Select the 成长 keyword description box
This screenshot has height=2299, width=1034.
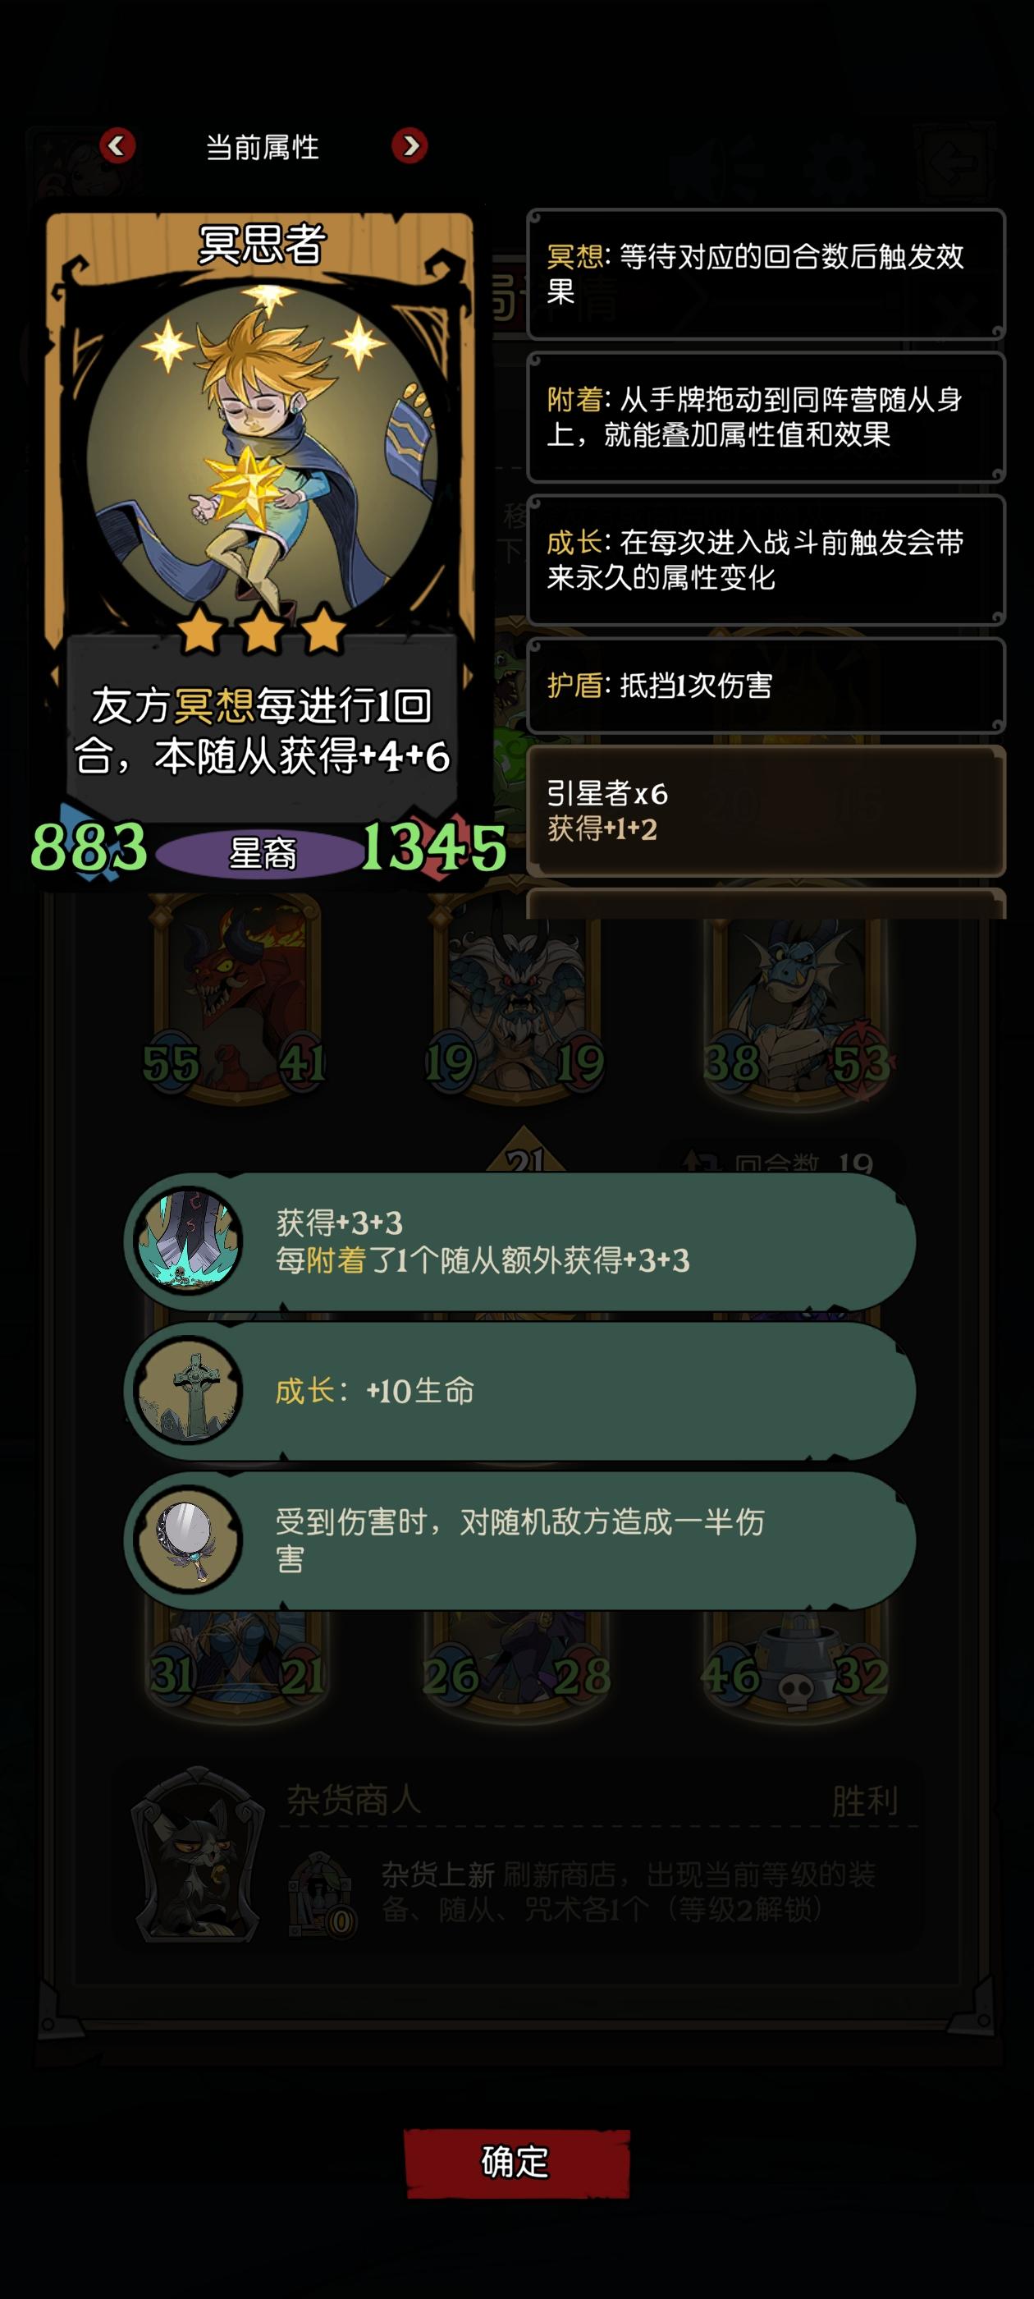coord(766,560)
